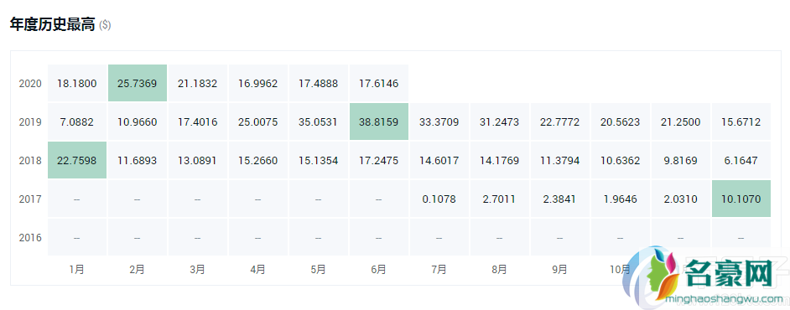Viewport: 790px width, 310px height.
Task: Click the ($) unit symbol beside the title
Action: click(x=105, y=25)
